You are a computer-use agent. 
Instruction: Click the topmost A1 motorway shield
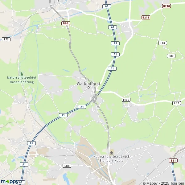coord(107,6)
